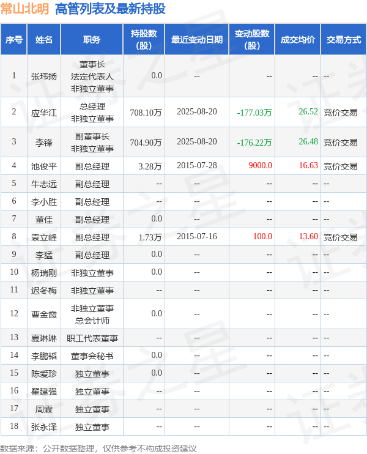367x454 pixels.
Task: Click the 交易方式 column header
Action: 344,40
